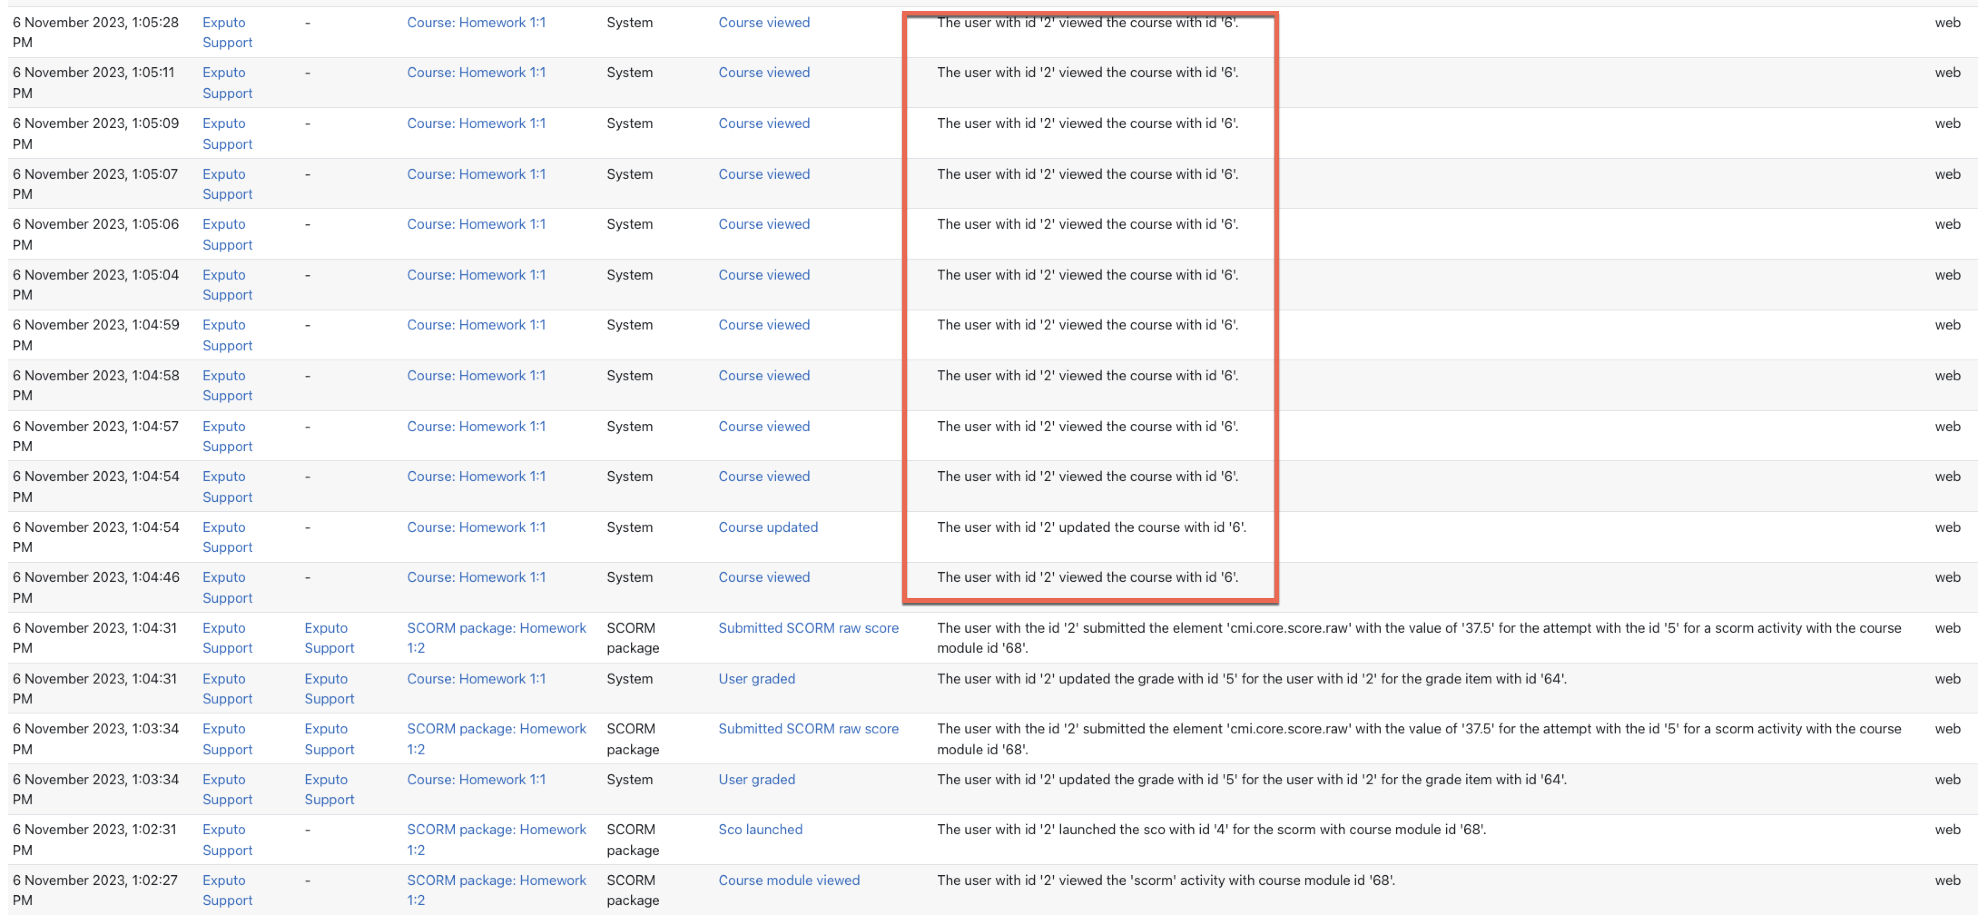Select 'System' component at 1:05:11 PM row
The width and height of the screenshot is (1978, 915).
point(630,72)
